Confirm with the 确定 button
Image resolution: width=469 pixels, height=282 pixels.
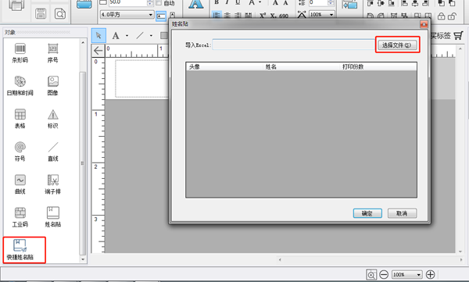[367, 213]
